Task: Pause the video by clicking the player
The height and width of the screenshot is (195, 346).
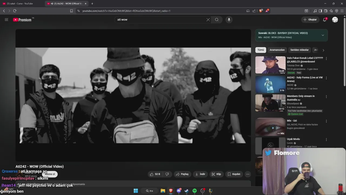Action: point(133,95)
